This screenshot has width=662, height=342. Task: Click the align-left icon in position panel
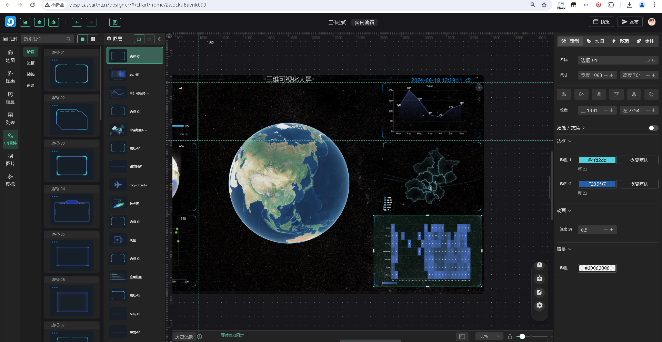(564, 94)
